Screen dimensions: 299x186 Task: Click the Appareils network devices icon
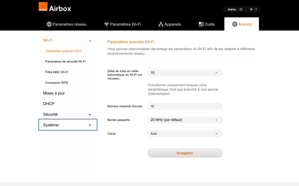click(161, 24)
